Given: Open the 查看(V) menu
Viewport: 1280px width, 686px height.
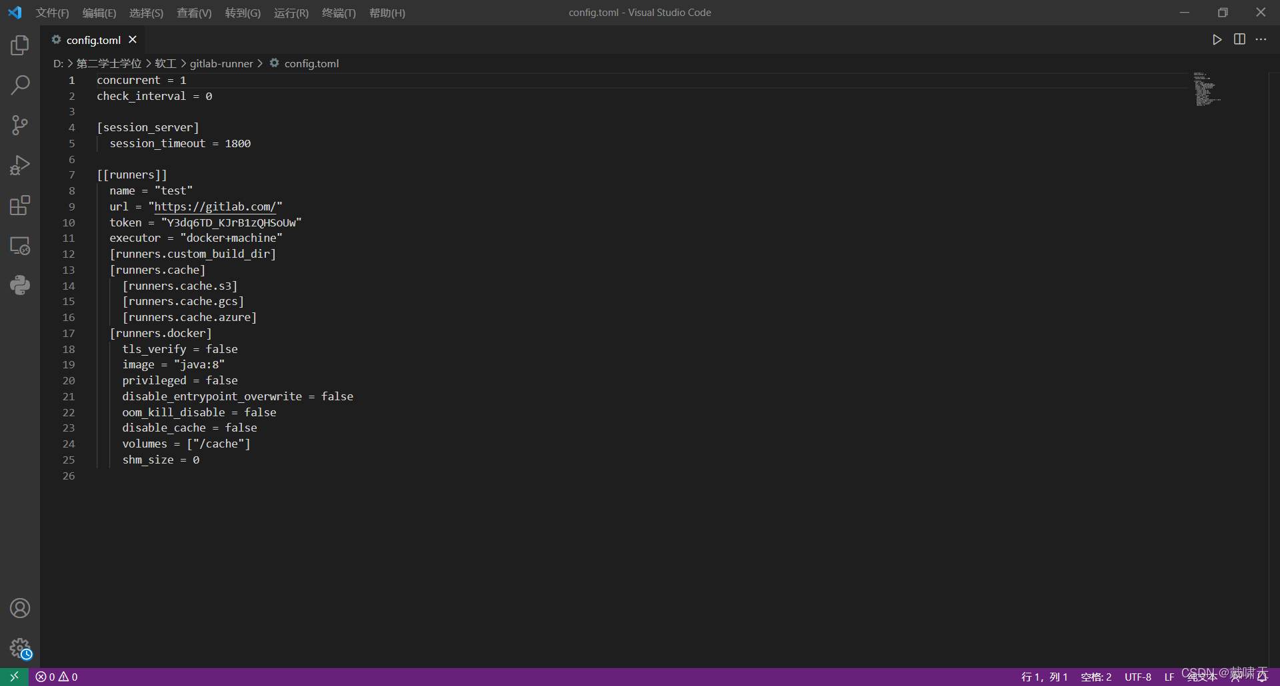Looking at the screenshot, I should point(194,13).
